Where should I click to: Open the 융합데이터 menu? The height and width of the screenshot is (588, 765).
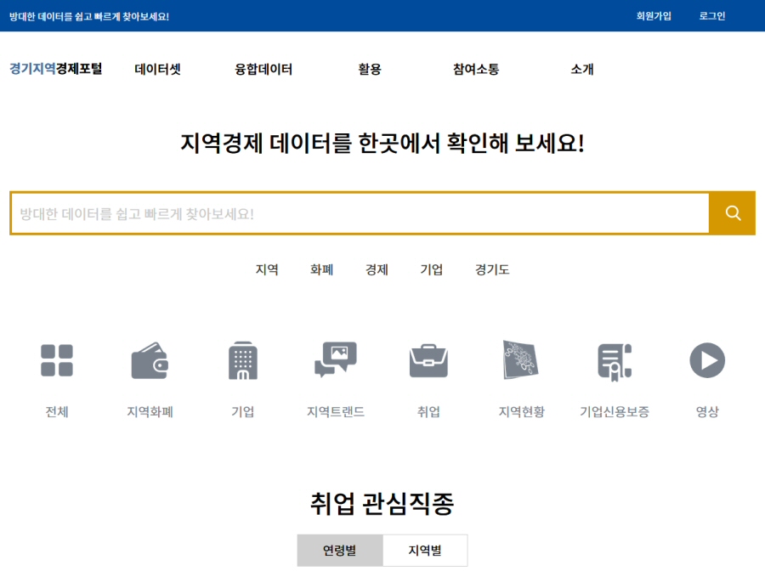click(x=263, y=69)
